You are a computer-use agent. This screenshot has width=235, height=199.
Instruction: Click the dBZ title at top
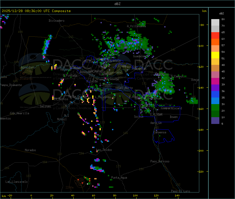pyautogui.click(x=117, y=4)
